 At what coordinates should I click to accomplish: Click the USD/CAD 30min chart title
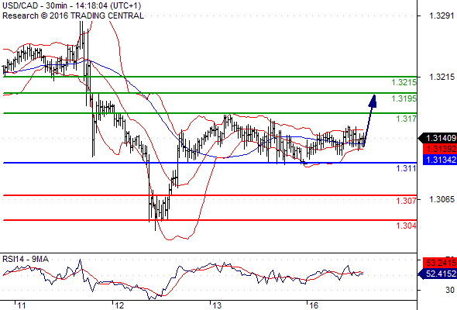(72, 5)
